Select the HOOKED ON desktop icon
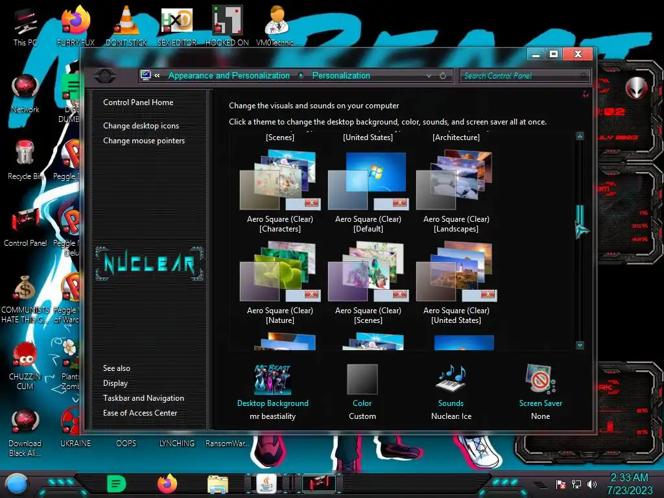The image size is (664, 498). click(x=227, y=26)
